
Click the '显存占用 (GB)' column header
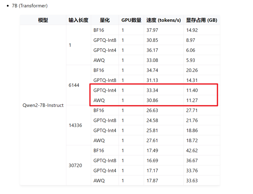tap(202, 20)
